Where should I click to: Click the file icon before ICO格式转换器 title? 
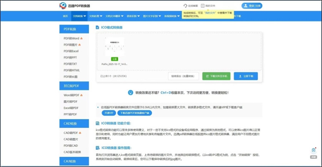97,27
